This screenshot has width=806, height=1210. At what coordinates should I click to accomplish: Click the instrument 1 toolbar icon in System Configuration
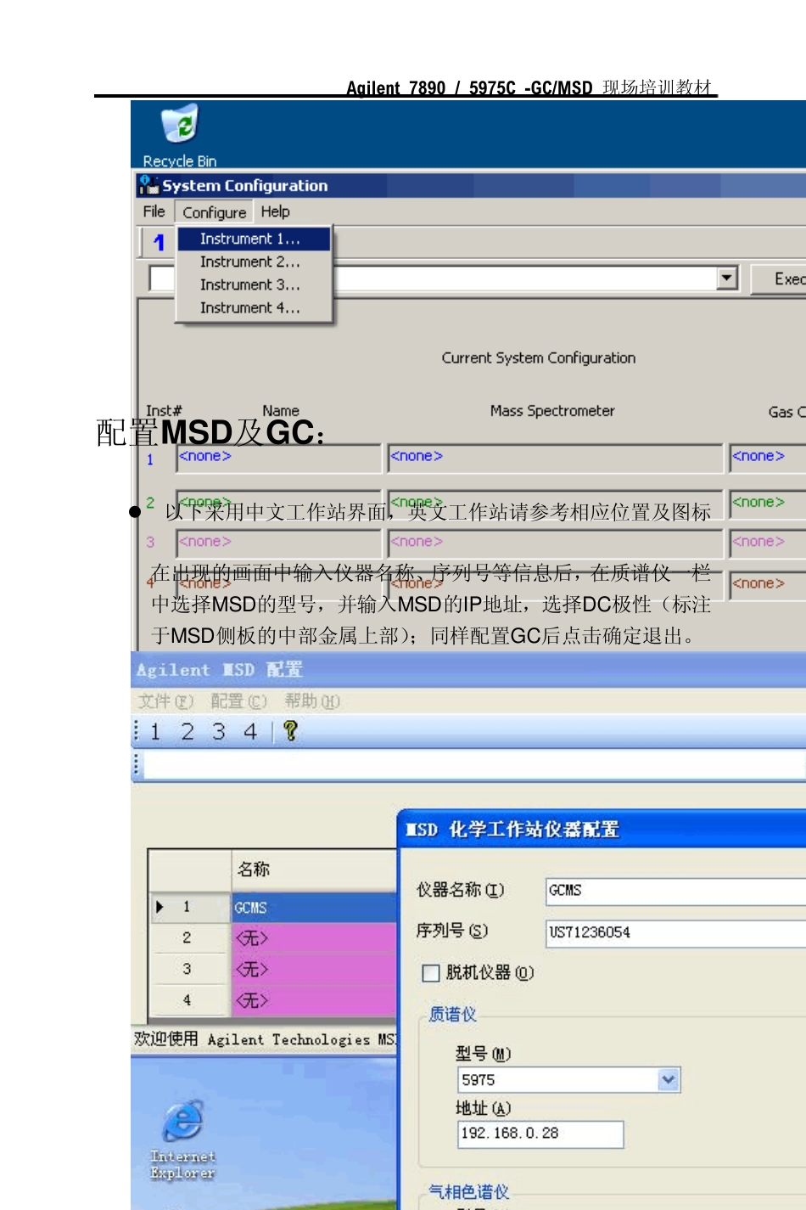click(x=158, y=242)
